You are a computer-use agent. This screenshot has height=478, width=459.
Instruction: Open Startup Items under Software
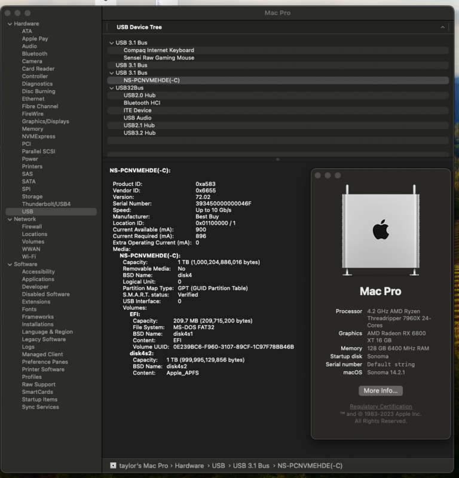pos(39,400)
